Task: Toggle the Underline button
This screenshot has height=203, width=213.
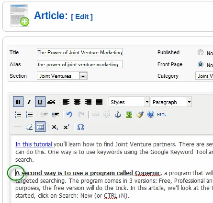Action: (40, 102)
